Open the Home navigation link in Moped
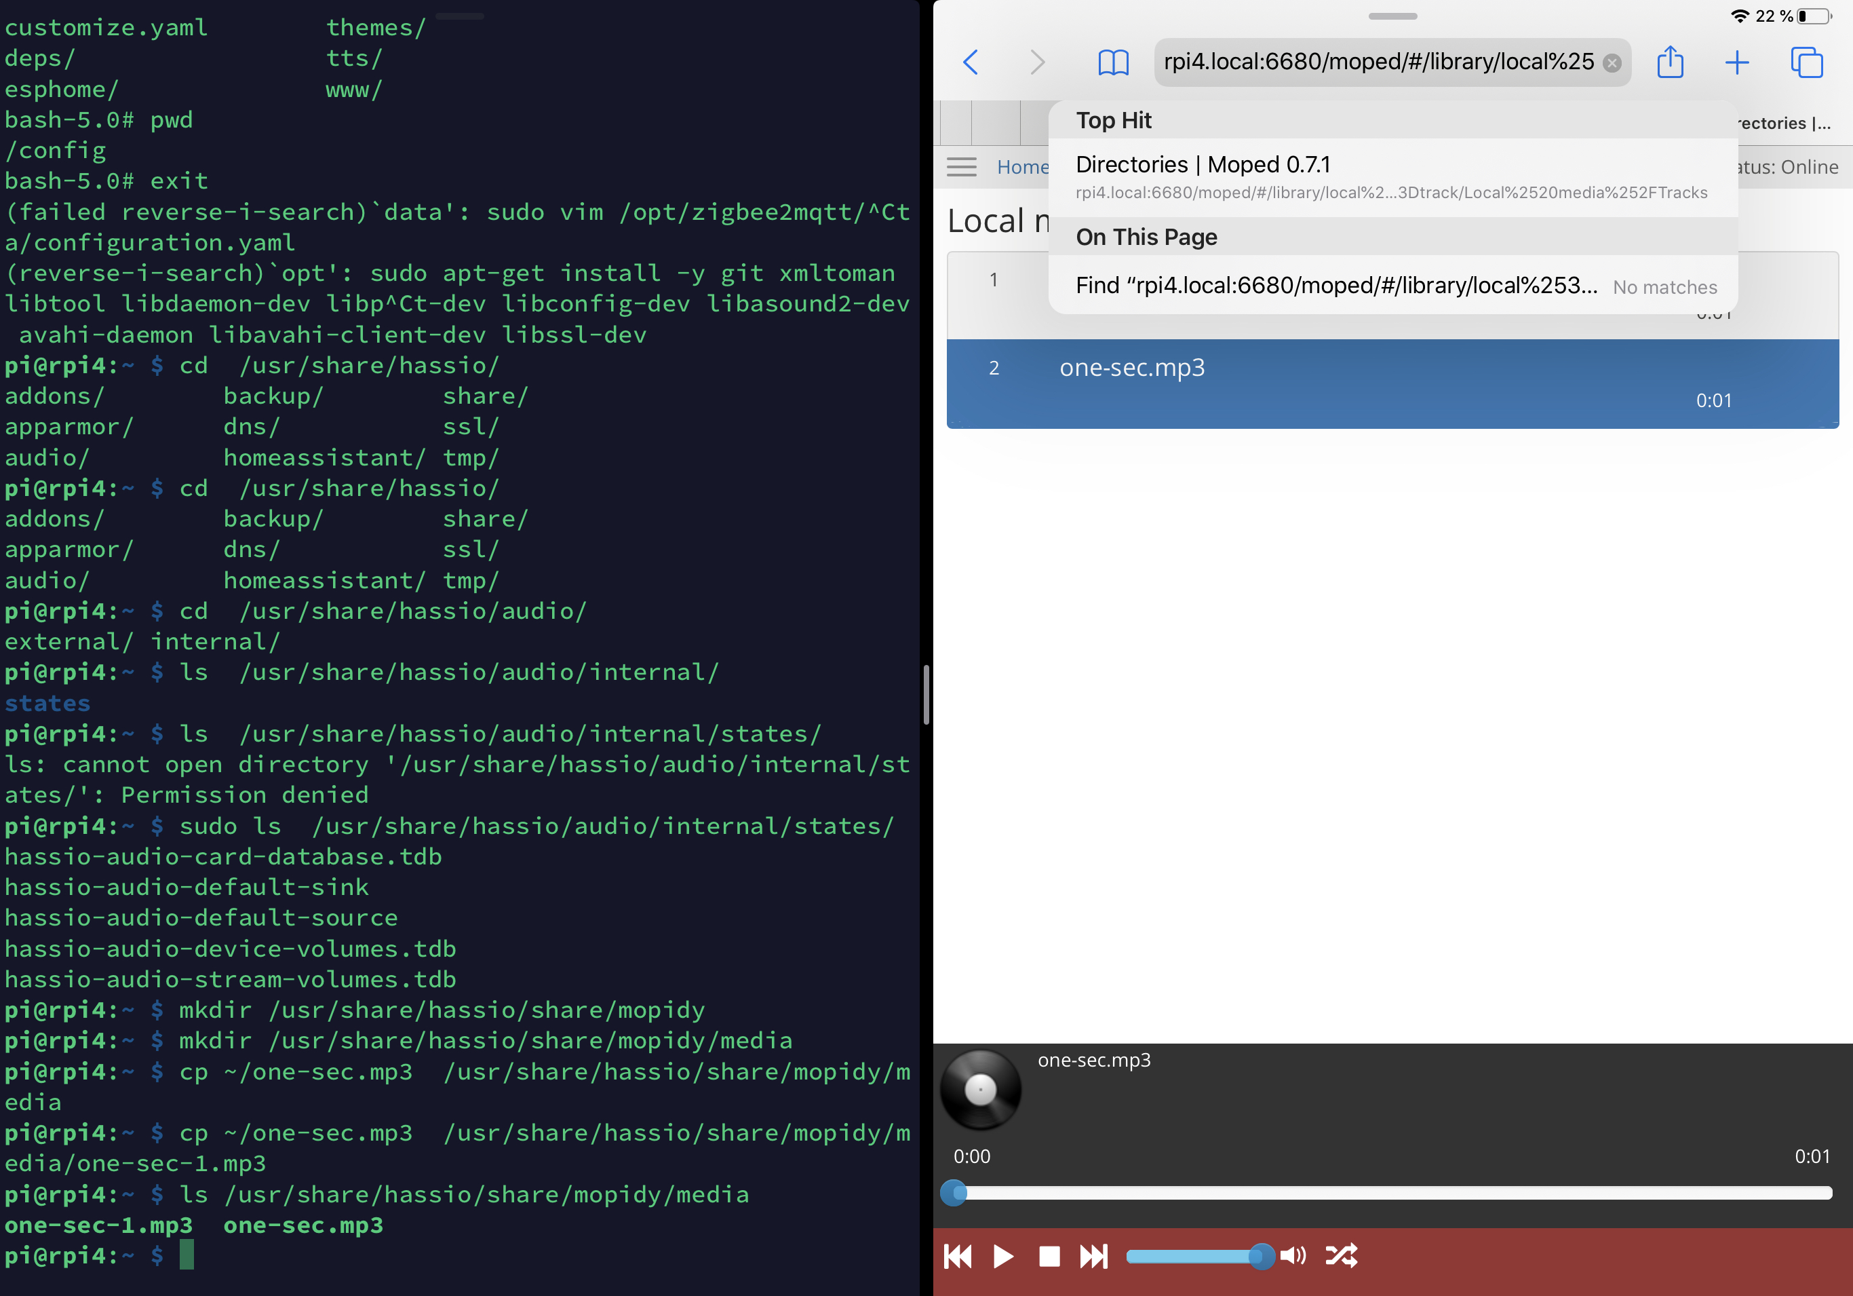The height and width of the screenshot is (1296, 1853). point(1023,166)
